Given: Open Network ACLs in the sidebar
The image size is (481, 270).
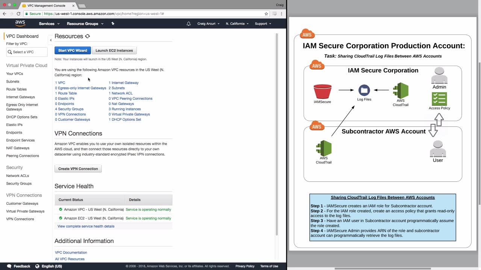Looking at the screenshot, I should click(18, 176).
